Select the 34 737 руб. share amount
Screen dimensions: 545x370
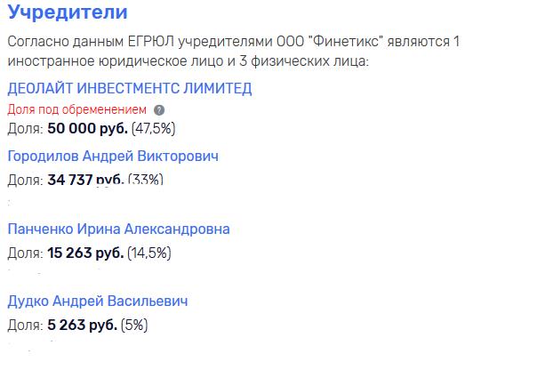tap(85, 180)
